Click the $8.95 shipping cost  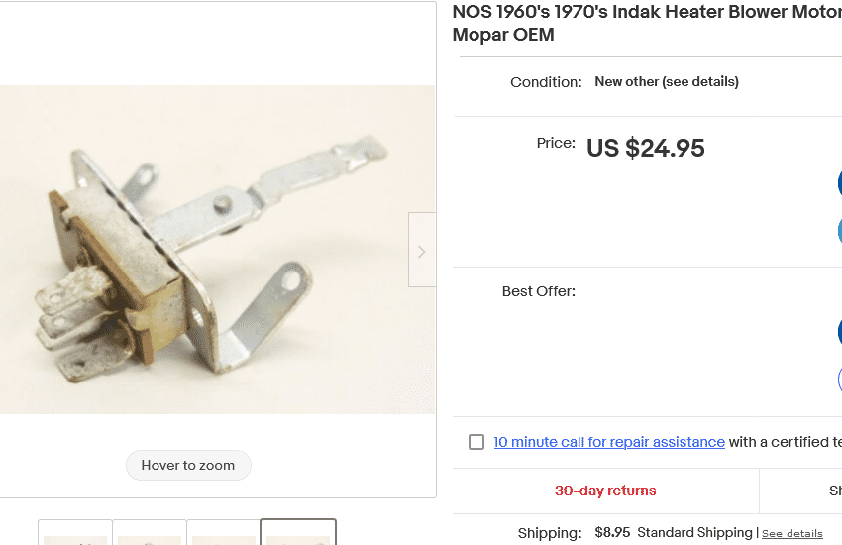point(612,533)
